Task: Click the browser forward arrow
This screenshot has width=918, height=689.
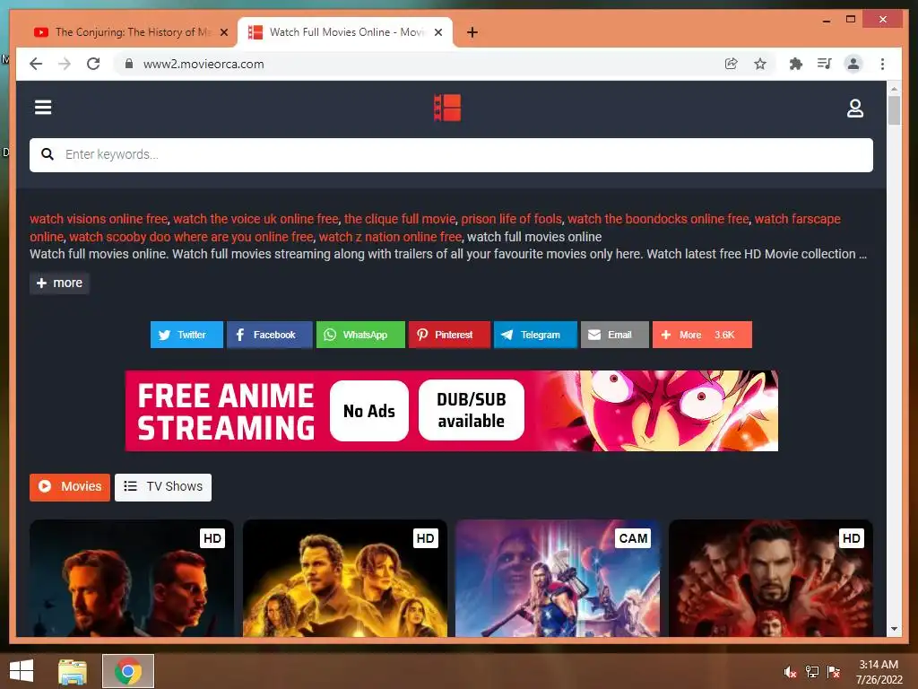Action: 65,64
